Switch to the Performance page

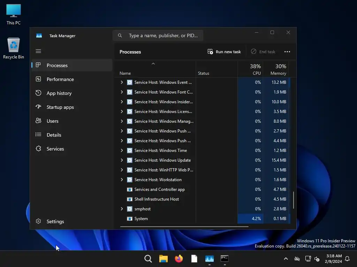pos(72,79)
